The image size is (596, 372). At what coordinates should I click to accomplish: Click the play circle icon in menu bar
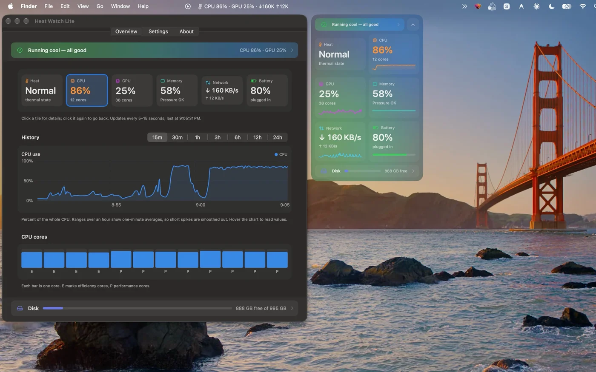click(188, 6)
